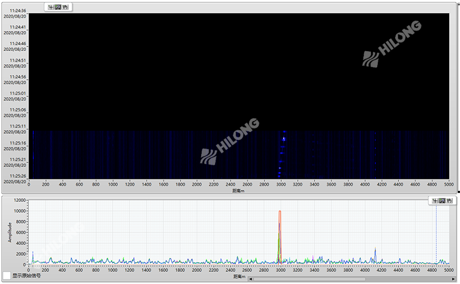Screen dimensions: 460x284
Task: Click the 5000 value on amplitude x-axis
Action: pyautogui.click(x=449, y=270)
